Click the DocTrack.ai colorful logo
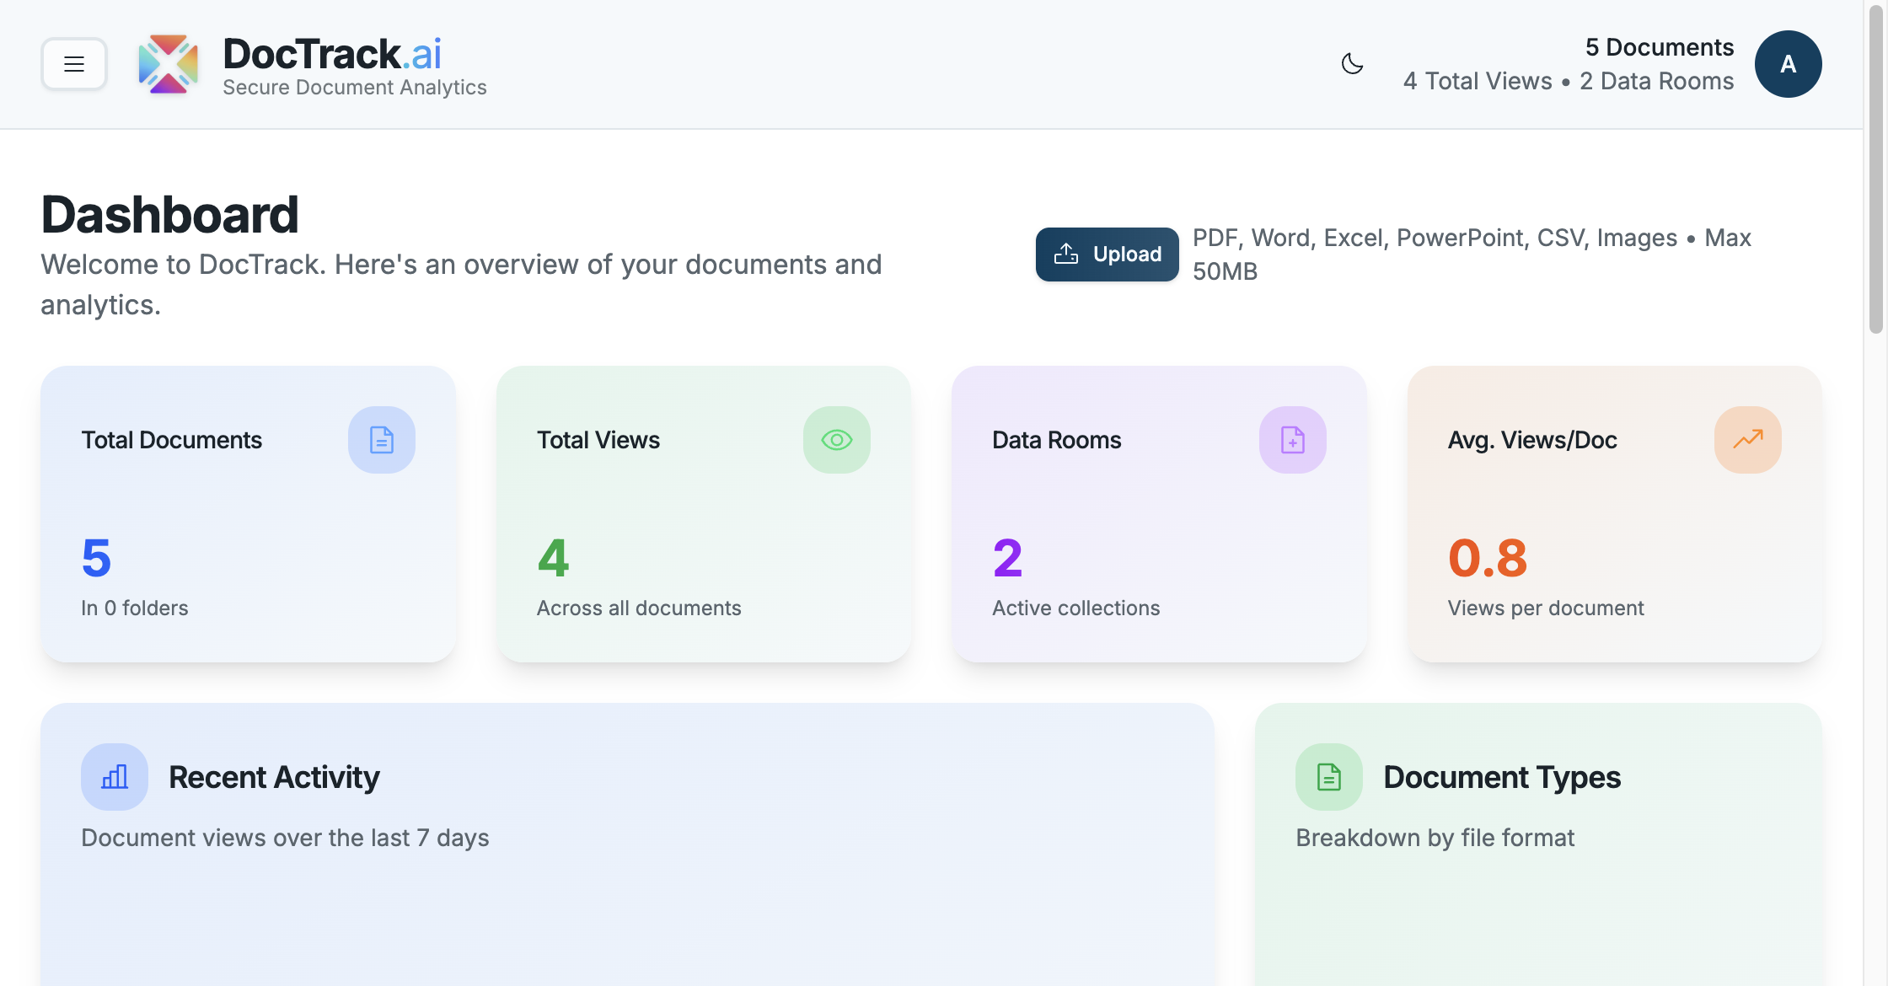The height and width of the screenshot is (986, 1888). coord(169,64)
